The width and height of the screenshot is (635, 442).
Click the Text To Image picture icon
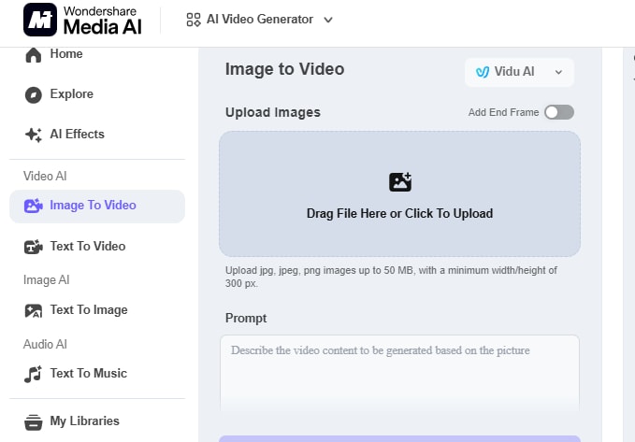click(x=34, y=311)
